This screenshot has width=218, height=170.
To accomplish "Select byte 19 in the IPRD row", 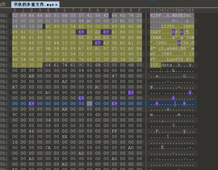I will 65,43.
